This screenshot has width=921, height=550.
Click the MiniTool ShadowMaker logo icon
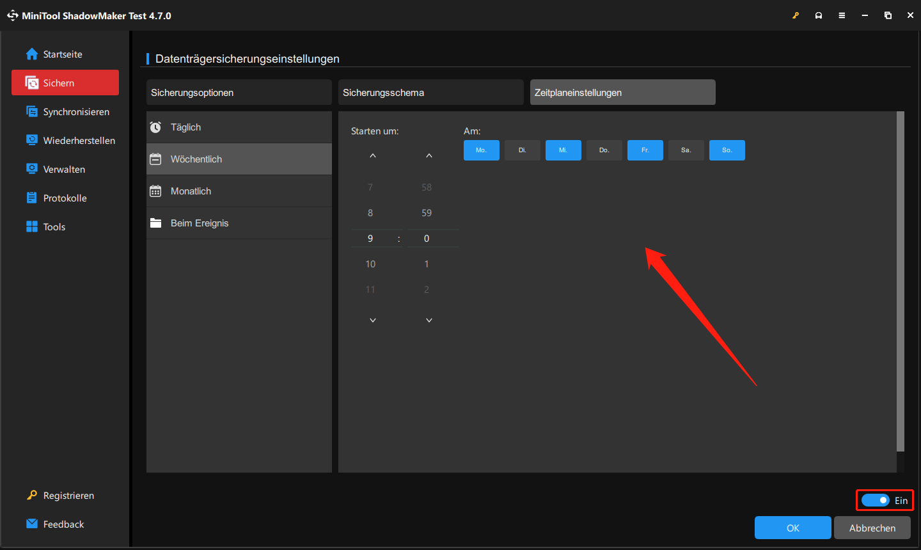coord(13,15)
